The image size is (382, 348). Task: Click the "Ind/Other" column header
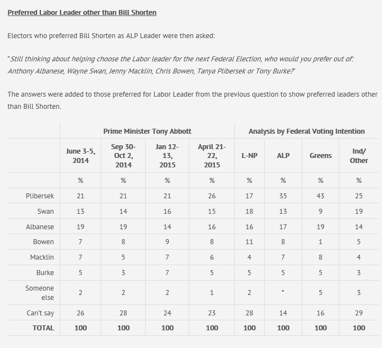tap(359, 156)
